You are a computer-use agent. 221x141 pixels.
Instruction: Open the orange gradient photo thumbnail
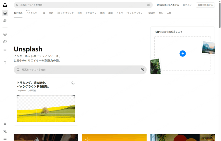(114, 137)
